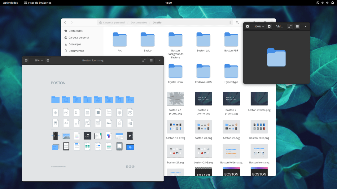Viewport: 337px width, 189px height.
Task: Enter fullscreen in folder image viewer
Action: 290,26
